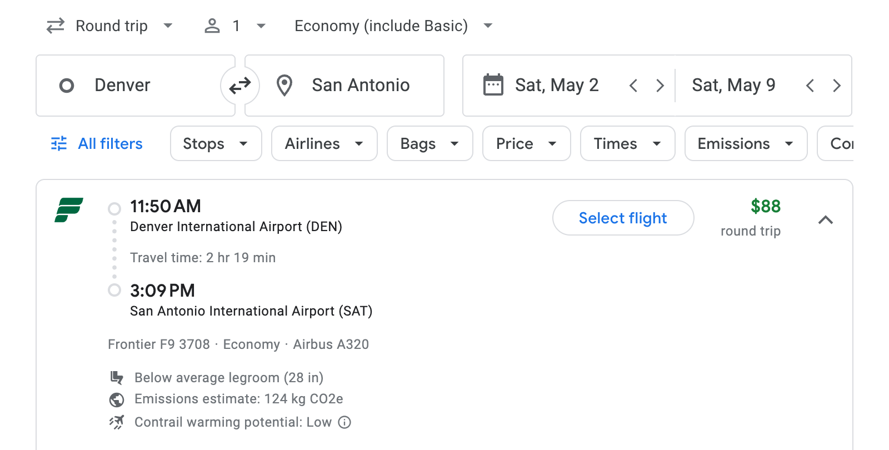Click the contrail warming info icon
This screenshot has height=450, width=889.
[344, 422]
